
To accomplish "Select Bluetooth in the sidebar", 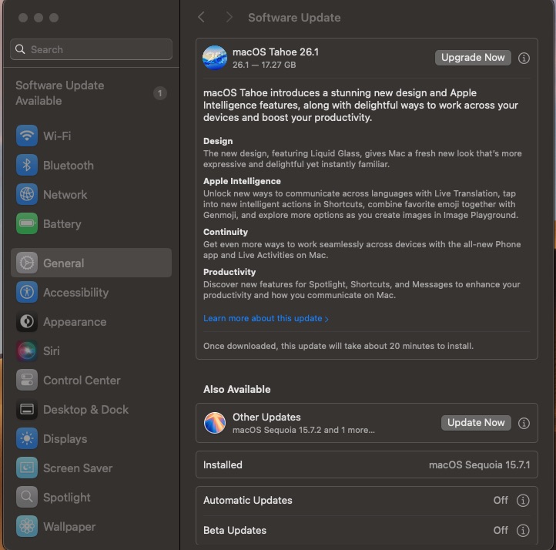I will tap(92, 166).
